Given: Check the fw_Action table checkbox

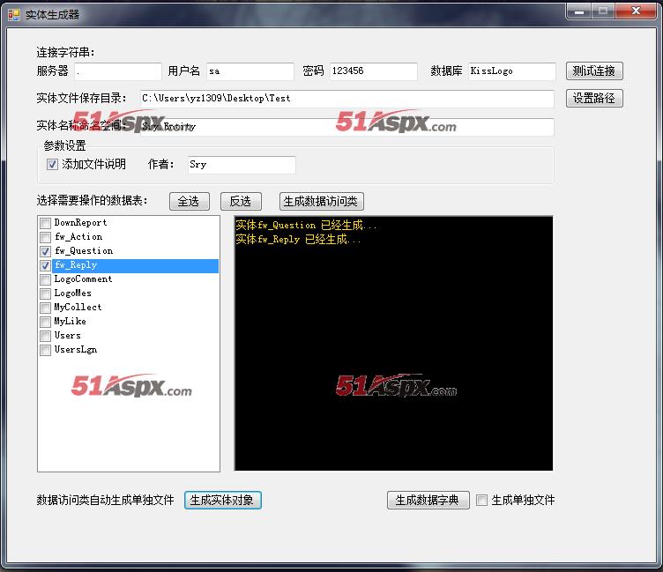Looking at the screenshot, I should coord(45,237).
